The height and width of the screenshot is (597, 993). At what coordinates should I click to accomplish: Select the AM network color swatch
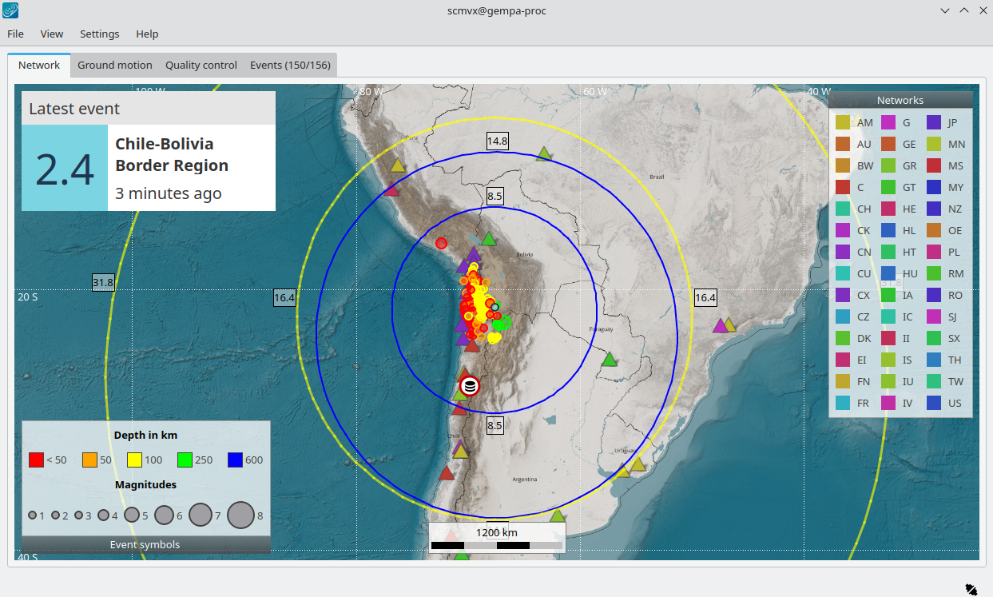[x=842, y=122]
